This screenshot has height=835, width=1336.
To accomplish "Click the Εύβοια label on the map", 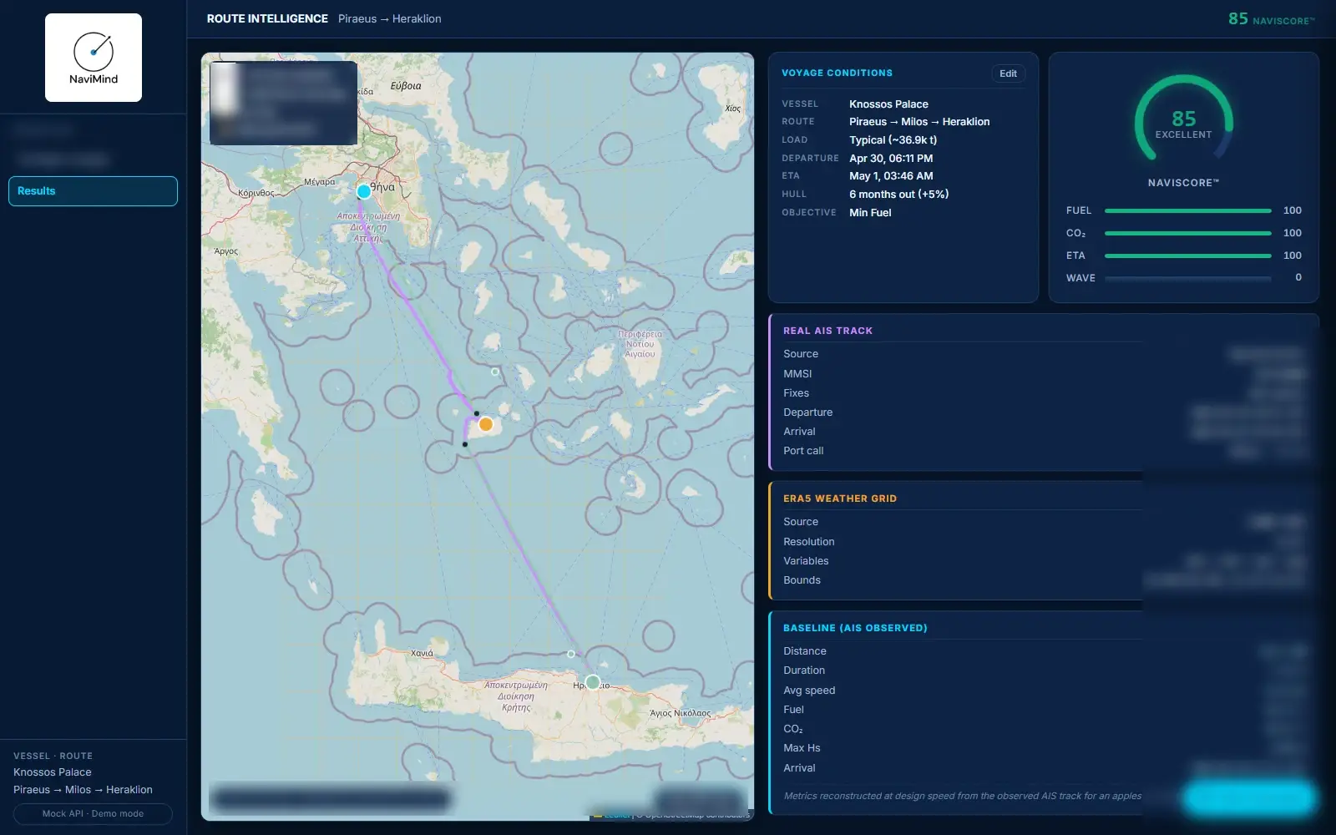I will point(406,86).
